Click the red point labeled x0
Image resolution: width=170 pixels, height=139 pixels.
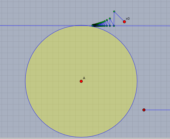124,22
